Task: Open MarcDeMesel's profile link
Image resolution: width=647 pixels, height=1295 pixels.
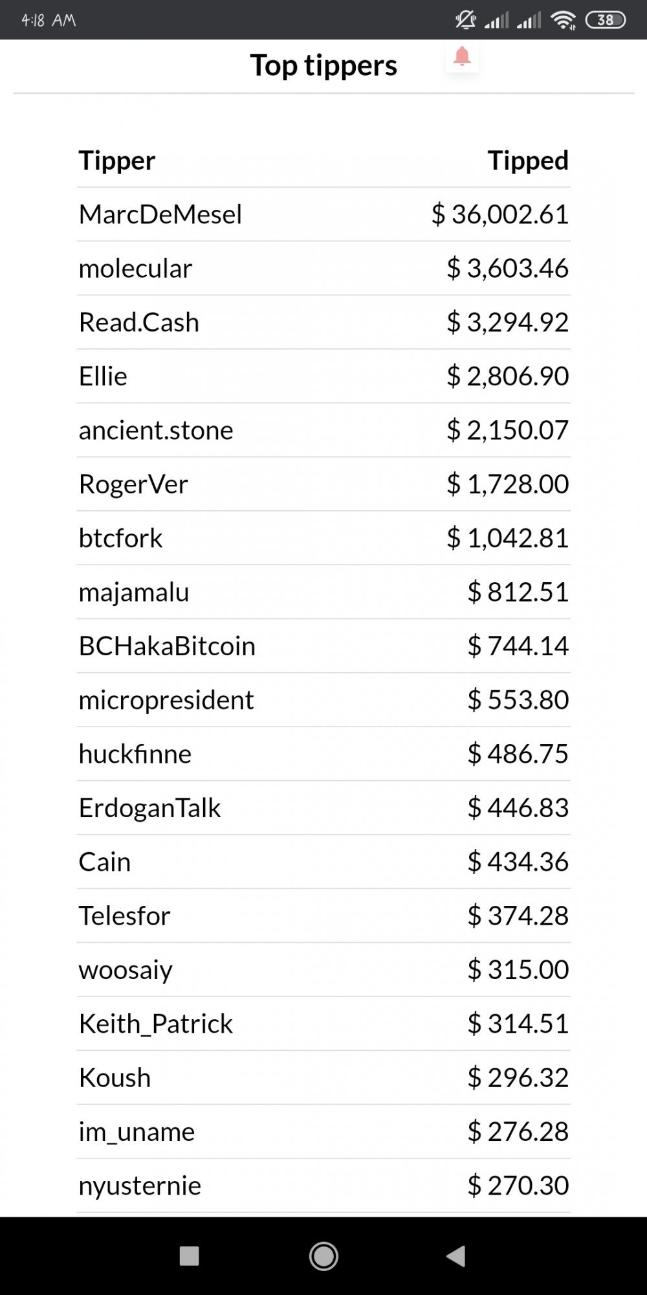Action: point(160,214)
